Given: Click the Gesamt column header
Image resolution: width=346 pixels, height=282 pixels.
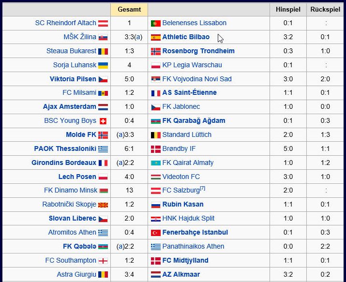Looking at the screenshot, I should (129, 10).
